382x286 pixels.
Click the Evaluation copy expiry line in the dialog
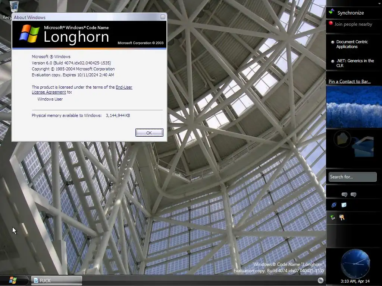73,75
